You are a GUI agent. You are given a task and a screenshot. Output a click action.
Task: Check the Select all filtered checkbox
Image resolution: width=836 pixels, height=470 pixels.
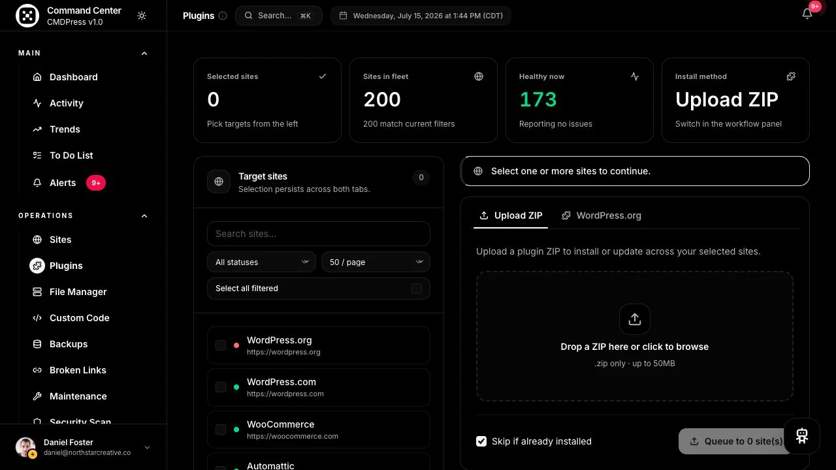tap(417, 289)
